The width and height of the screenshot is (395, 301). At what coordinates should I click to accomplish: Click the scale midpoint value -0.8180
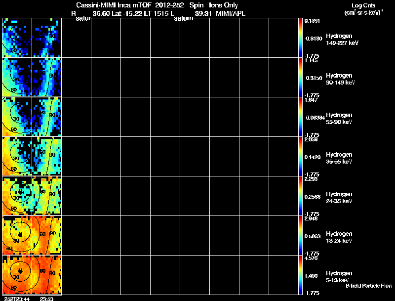click(313, 39)
